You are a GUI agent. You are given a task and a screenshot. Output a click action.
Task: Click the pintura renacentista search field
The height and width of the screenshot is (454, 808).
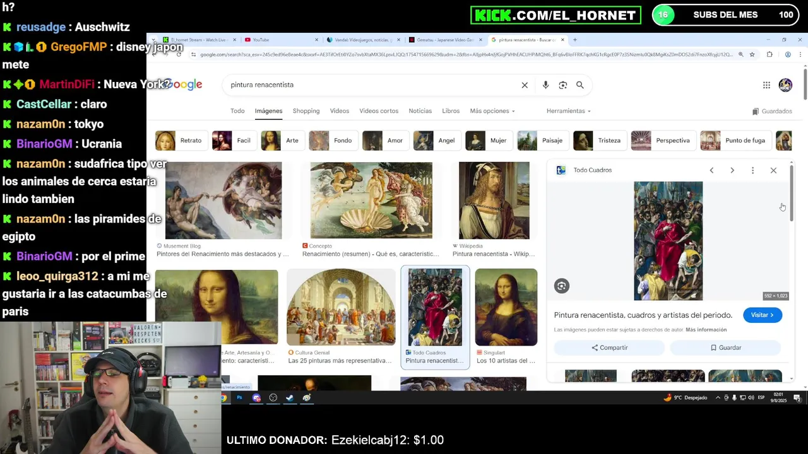372,85
